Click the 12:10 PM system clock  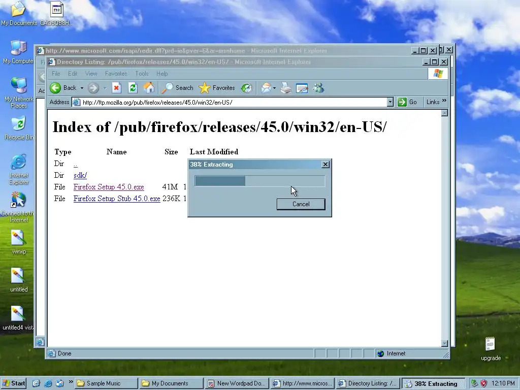click(503, 383)
